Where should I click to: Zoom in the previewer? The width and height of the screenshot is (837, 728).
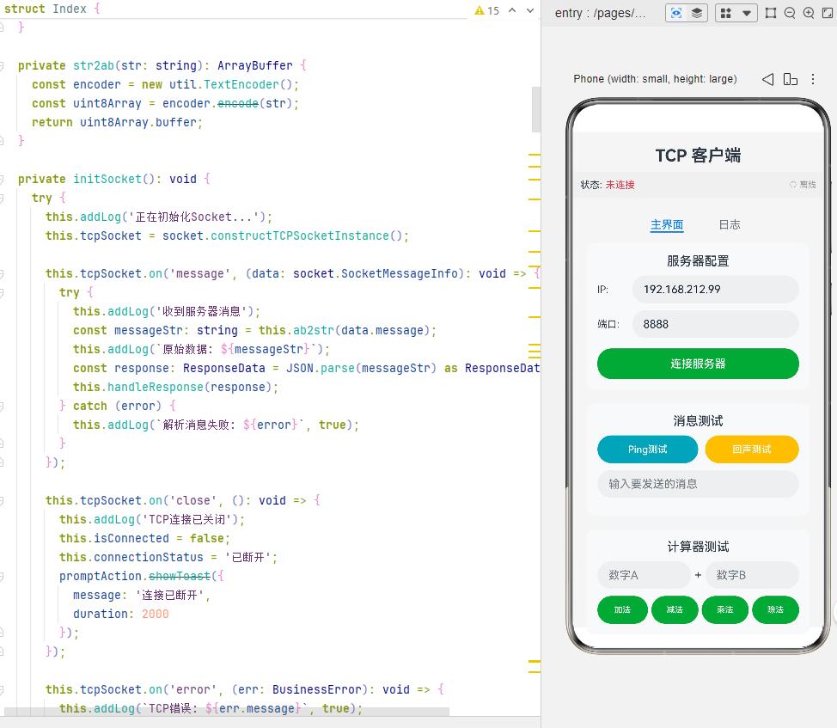(809, 13)
